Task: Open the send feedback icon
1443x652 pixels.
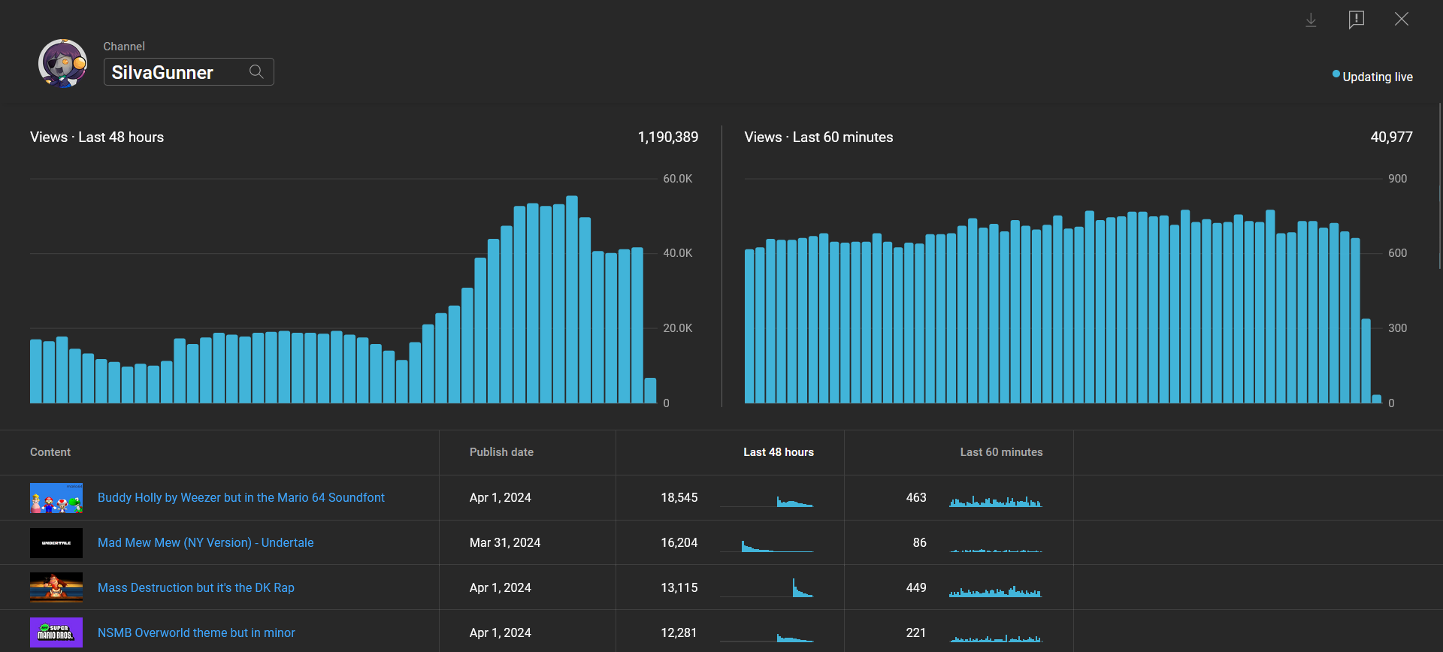Action: [1357, 20]
